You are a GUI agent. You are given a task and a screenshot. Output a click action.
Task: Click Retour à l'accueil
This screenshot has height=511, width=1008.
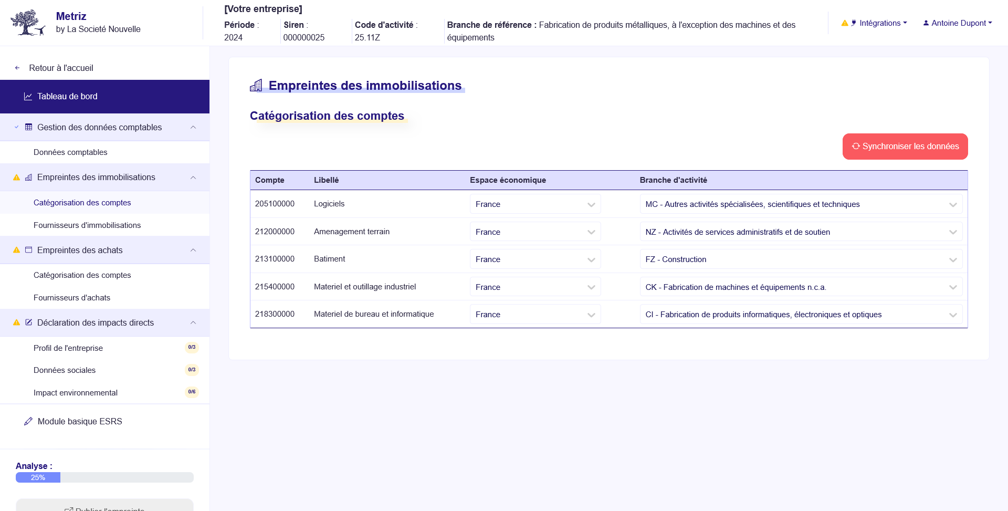click(60, 68)
